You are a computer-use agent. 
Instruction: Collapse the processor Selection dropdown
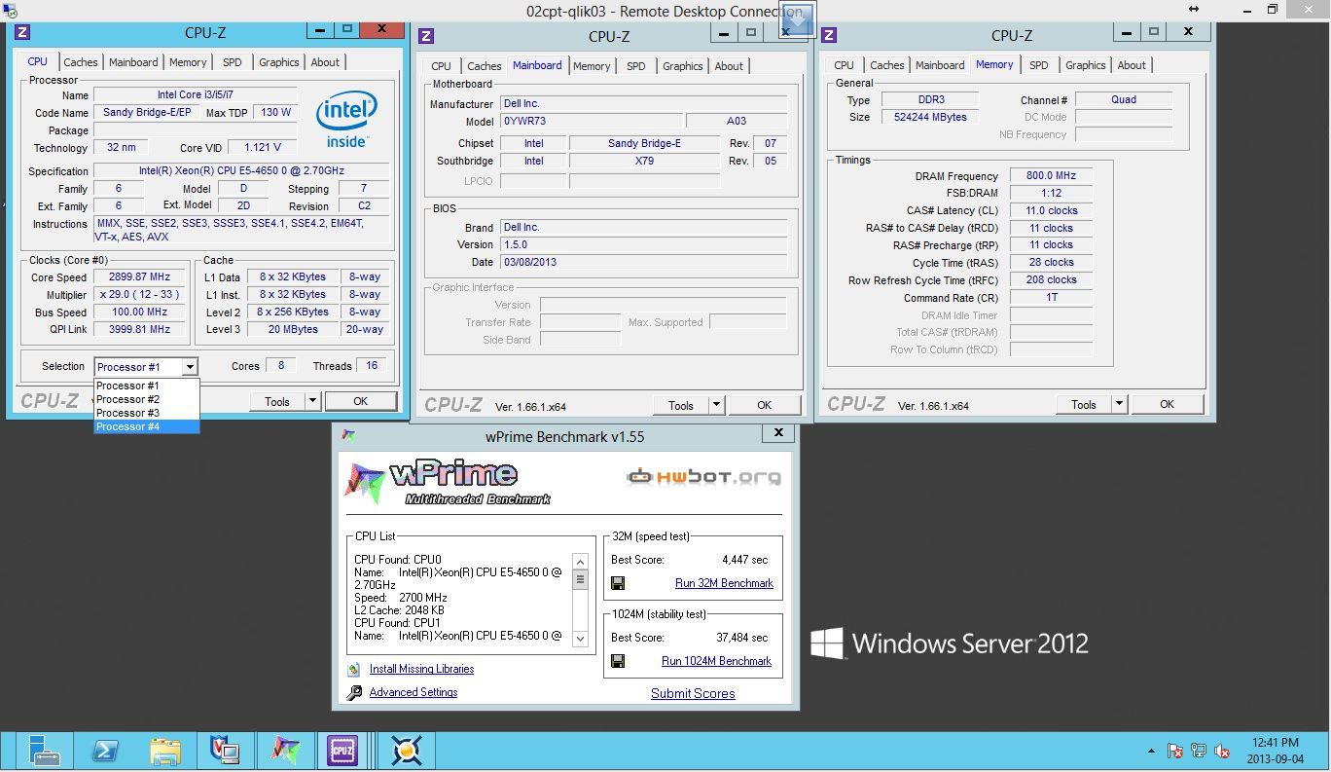click(x=190, y=367)
